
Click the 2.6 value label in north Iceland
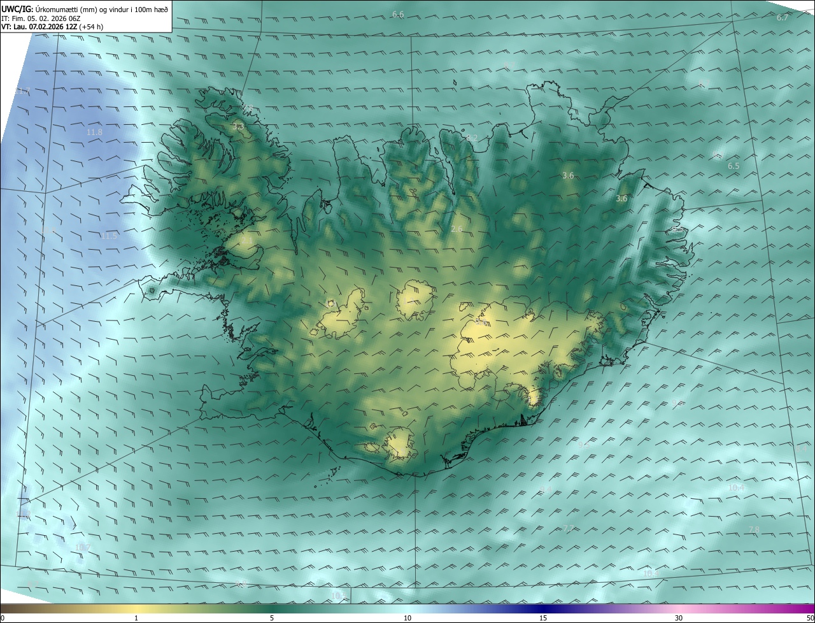(x=457, y=229)
